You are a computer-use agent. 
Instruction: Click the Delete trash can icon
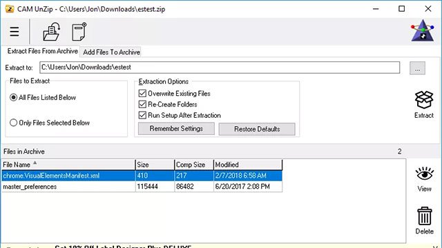point(425,216)
